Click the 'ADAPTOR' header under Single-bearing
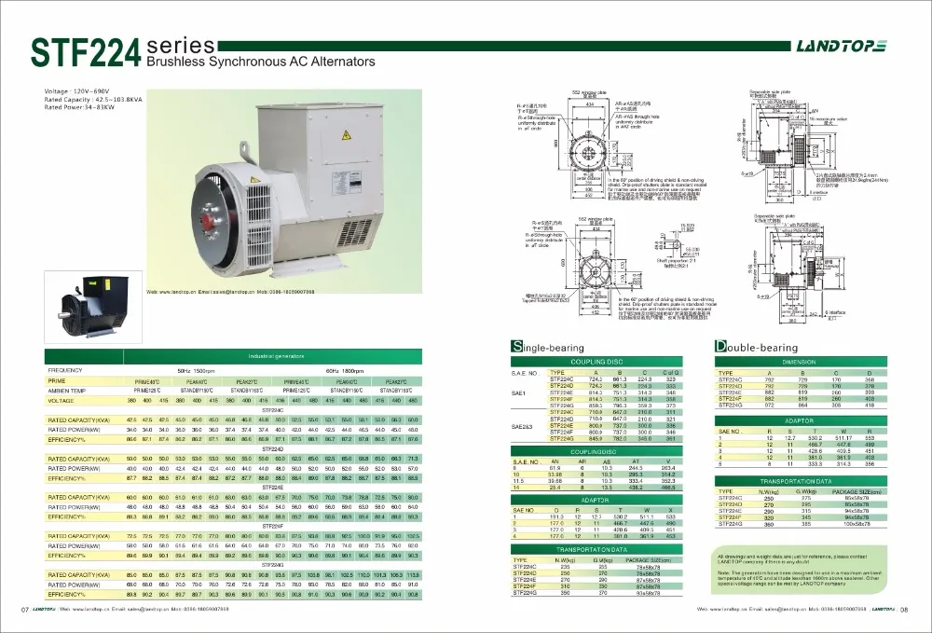This screenshot has width=932, height=633. [x=596, y=501]
